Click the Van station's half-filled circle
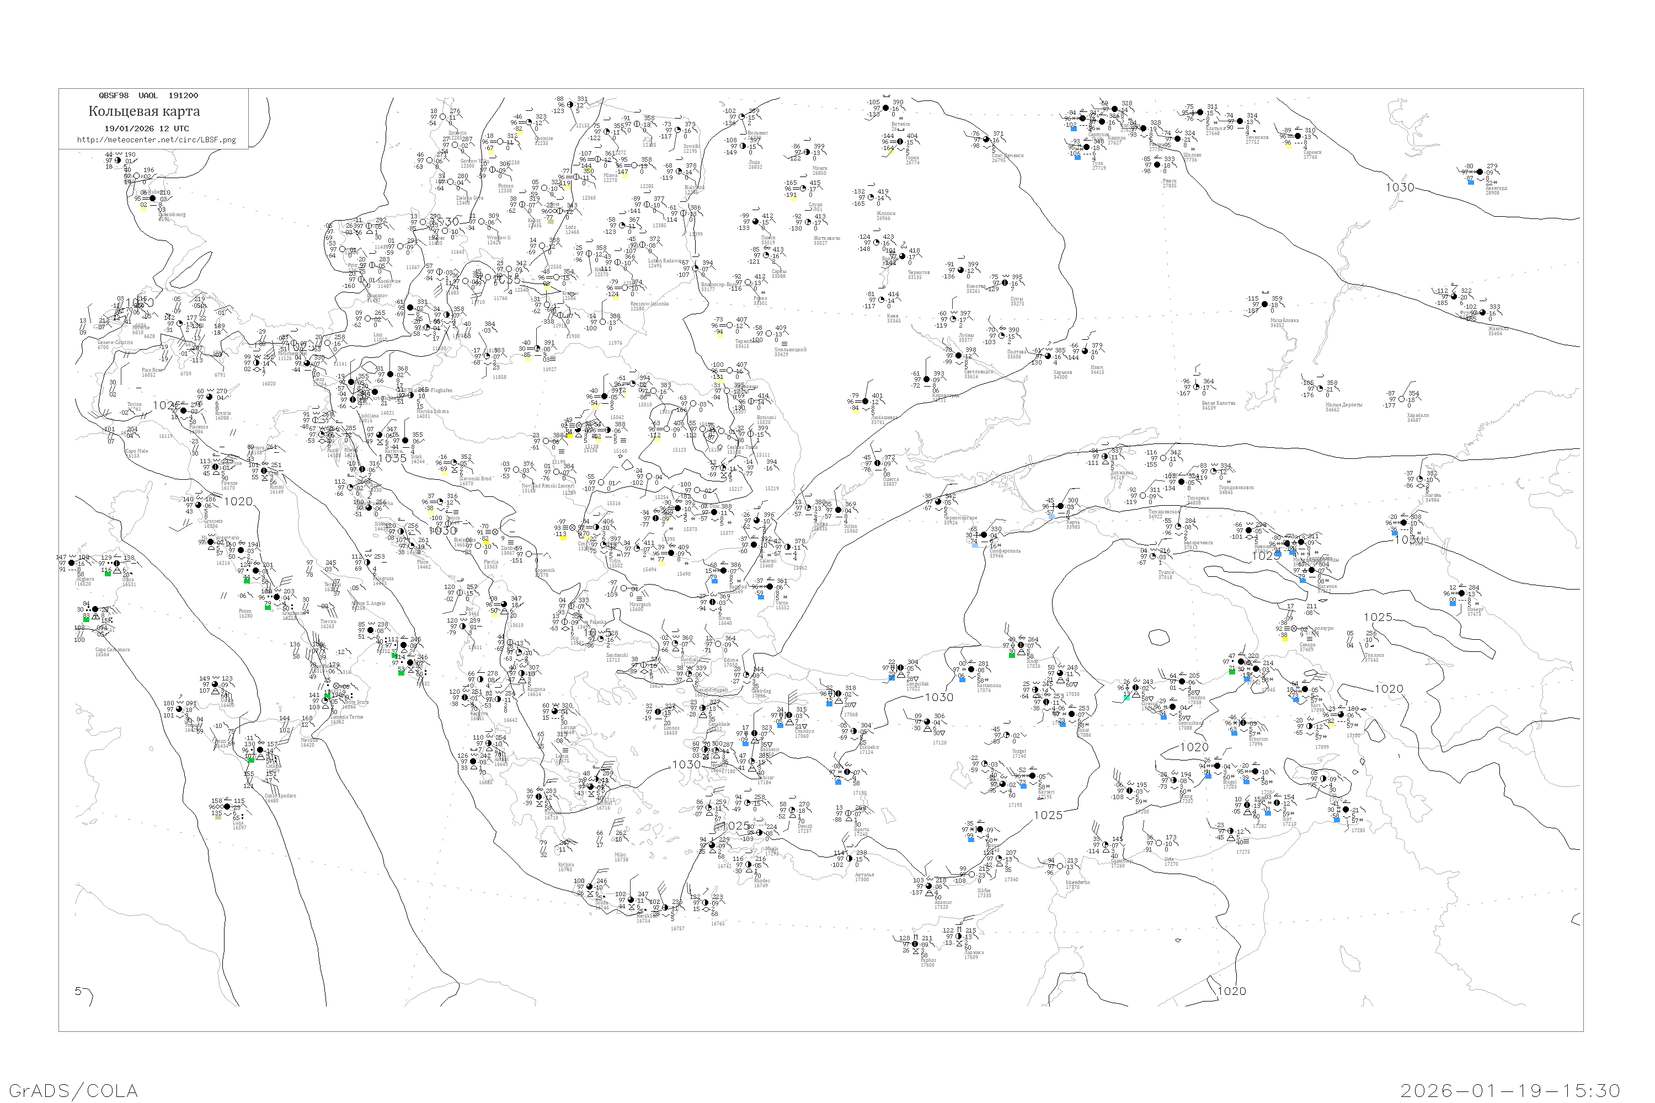This screenshot has height=1103, width=1655. tap(1323, 779)
